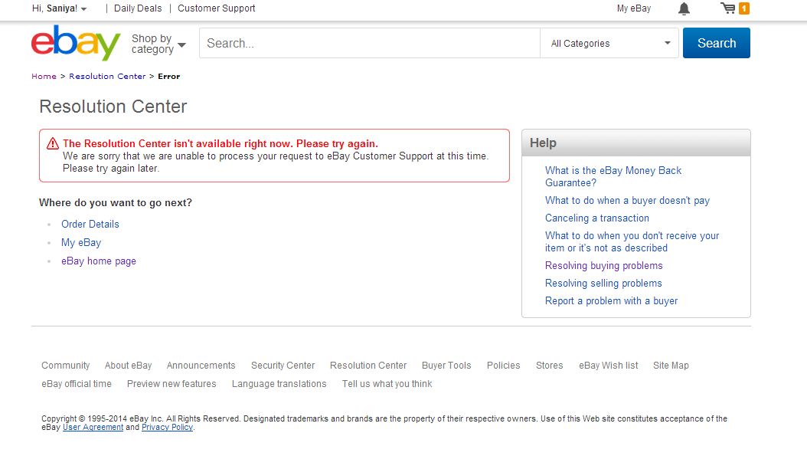Viewport: 807px width, 456px height.
Task: Open My eBay link under next steps
Action: click(x=81, y=243)
